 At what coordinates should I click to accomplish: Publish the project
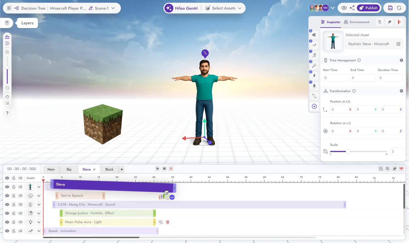point(368,8)
